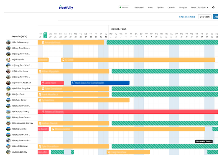This screenshot has width=222, height=159.
Task: Click the Flatwood Fairway property thumbnail
Action: 8,112
